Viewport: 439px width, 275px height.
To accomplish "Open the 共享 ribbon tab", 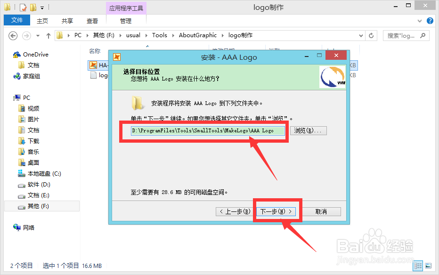I will click(67, 21).
